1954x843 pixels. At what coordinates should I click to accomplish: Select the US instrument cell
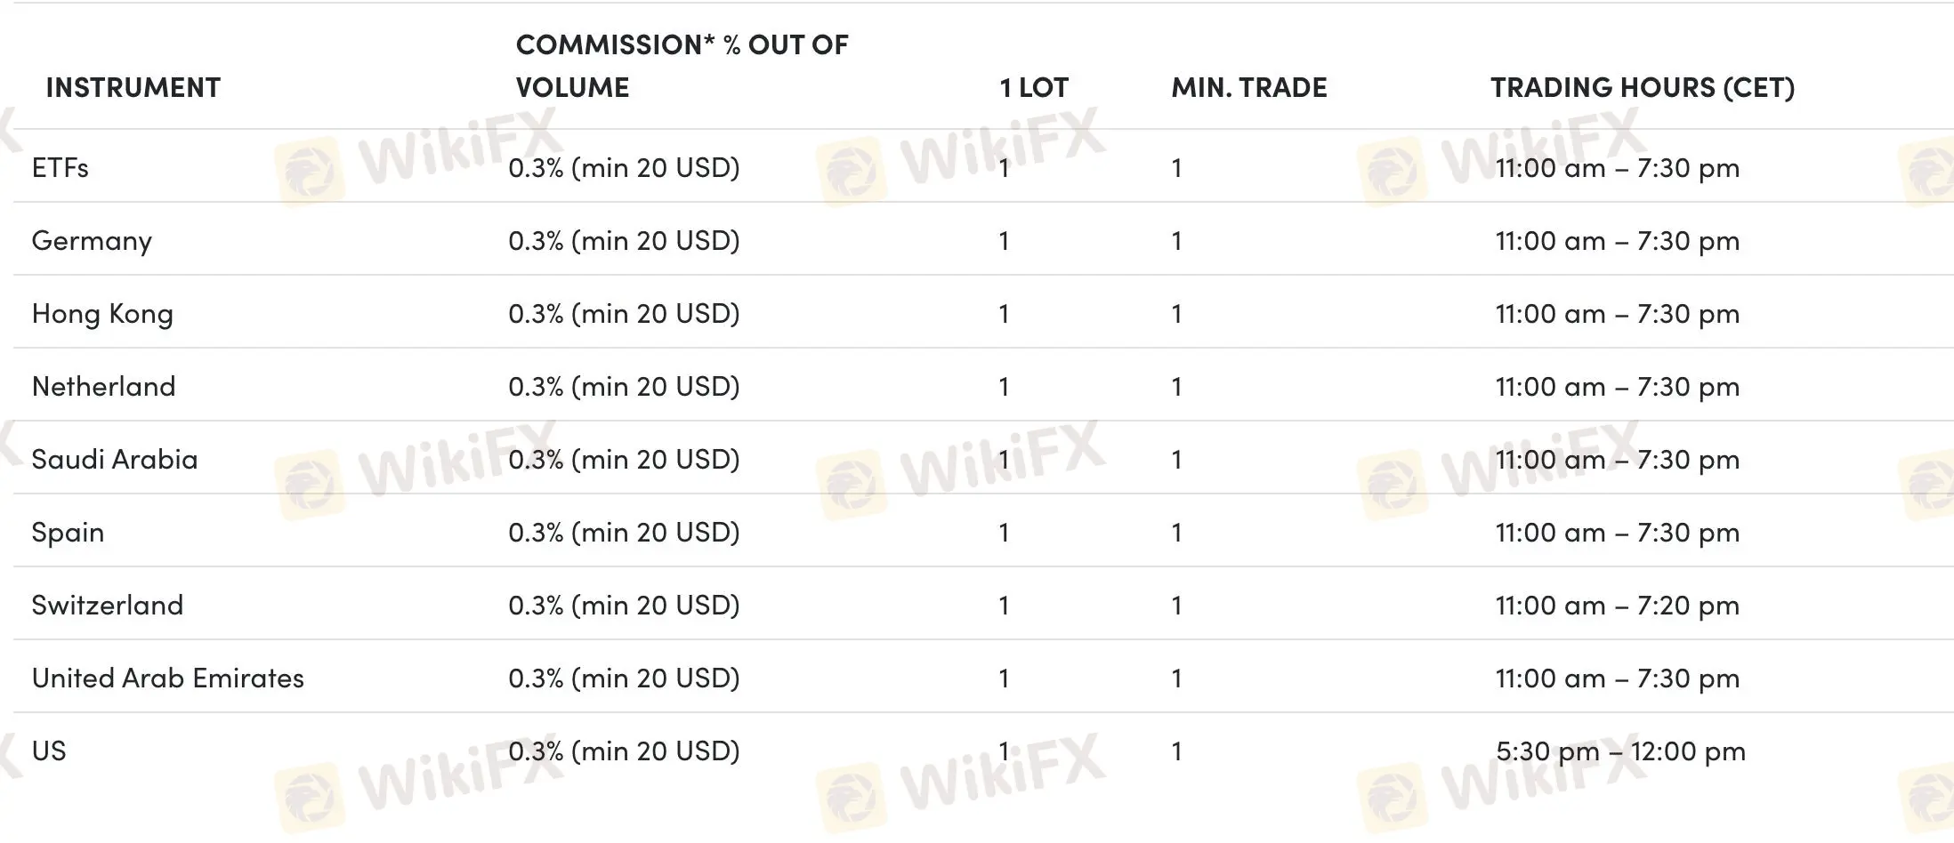click(49, 751)
